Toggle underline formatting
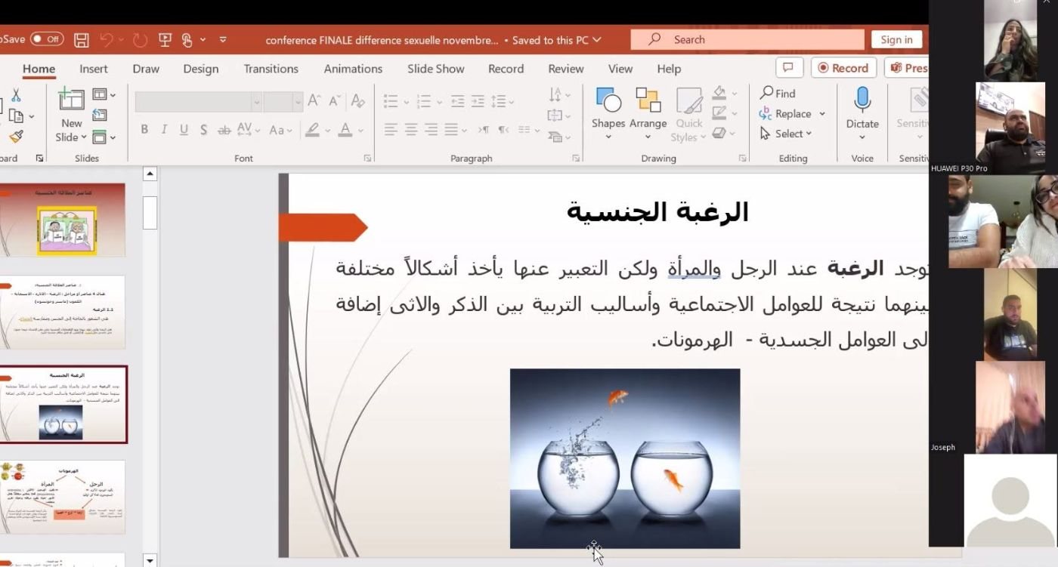Screen dimensions: 1058x567 point(184,130)
